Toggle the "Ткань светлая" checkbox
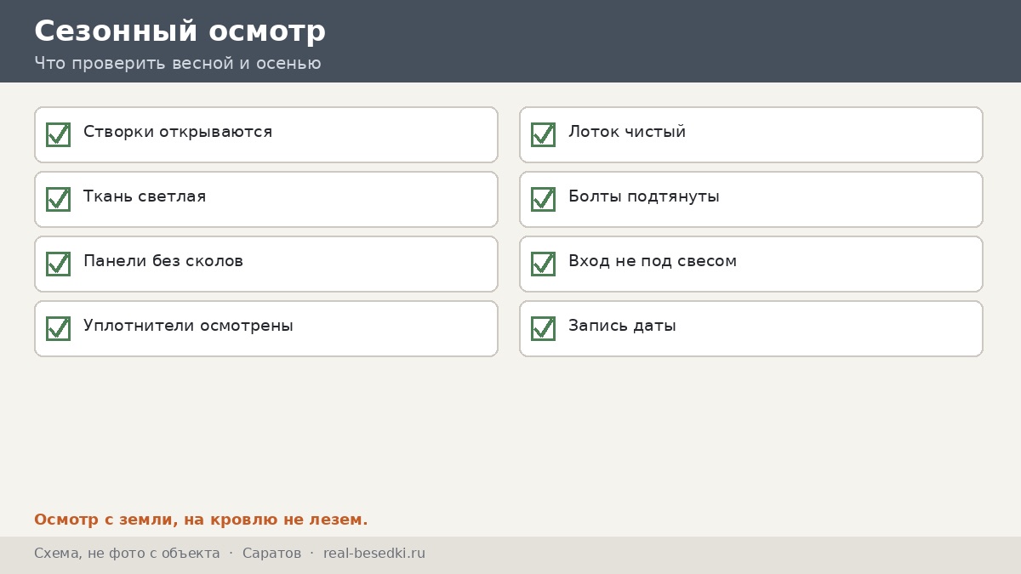 coord(58,199)
